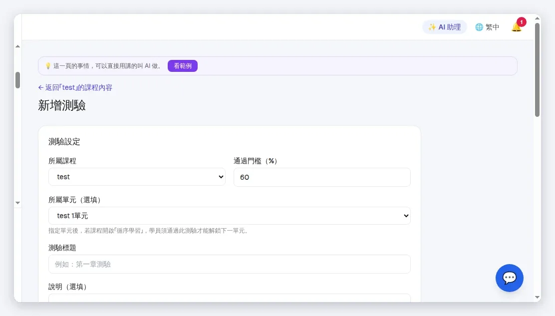This screenshot has width=555, height=316.
Task: Click the 新增測驗 page heading
Action: (62, 105)
